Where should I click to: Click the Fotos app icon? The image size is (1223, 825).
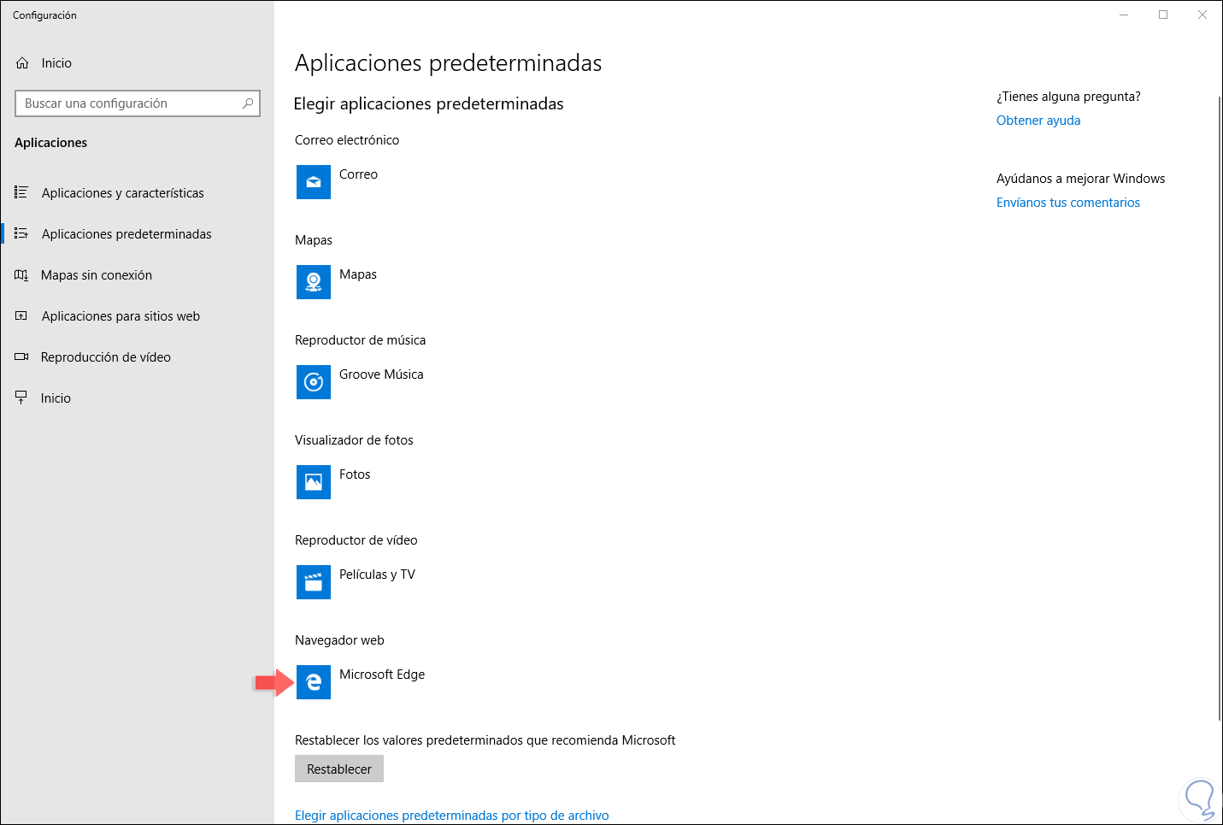(314, 482)
